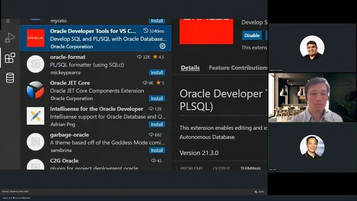Click the 5 star rating of Oracle JET Core
Image resolution: width=357 pixels, height=201 pixels.
pyautogui.click(x=160, y=83)
